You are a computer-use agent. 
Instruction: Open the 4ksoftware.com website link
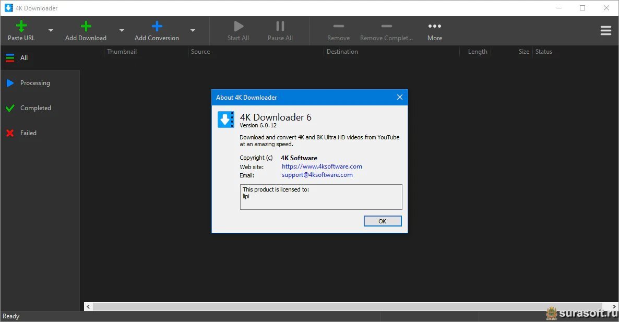point(322,166)
